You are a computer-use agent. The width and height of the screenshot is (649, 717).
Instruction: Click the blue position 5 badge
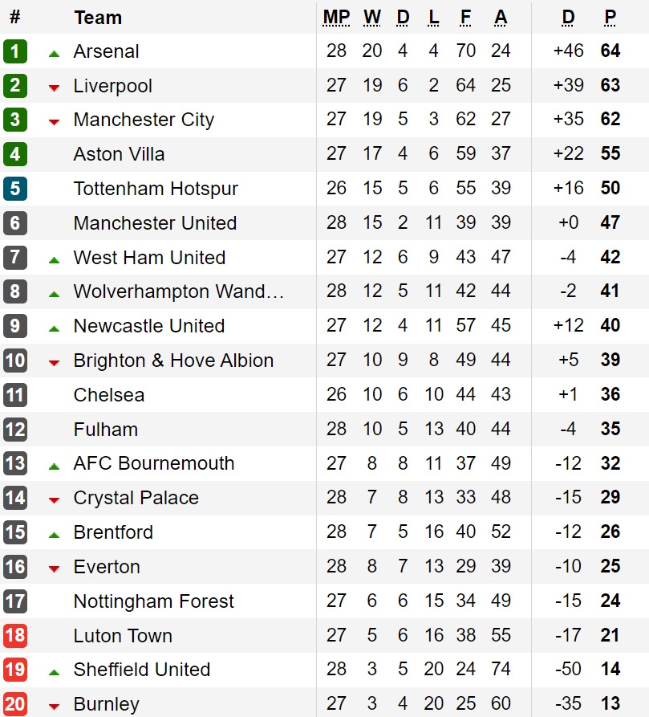point(15,189)
